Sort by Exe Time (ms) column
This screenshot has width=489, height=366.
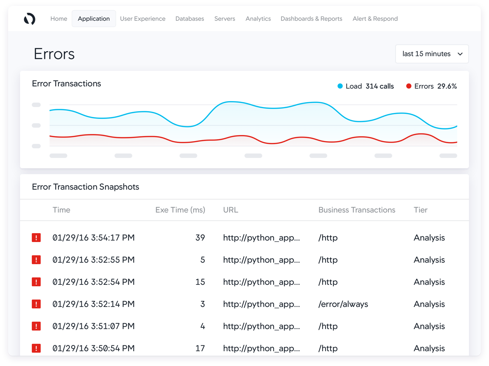point(180,210)
